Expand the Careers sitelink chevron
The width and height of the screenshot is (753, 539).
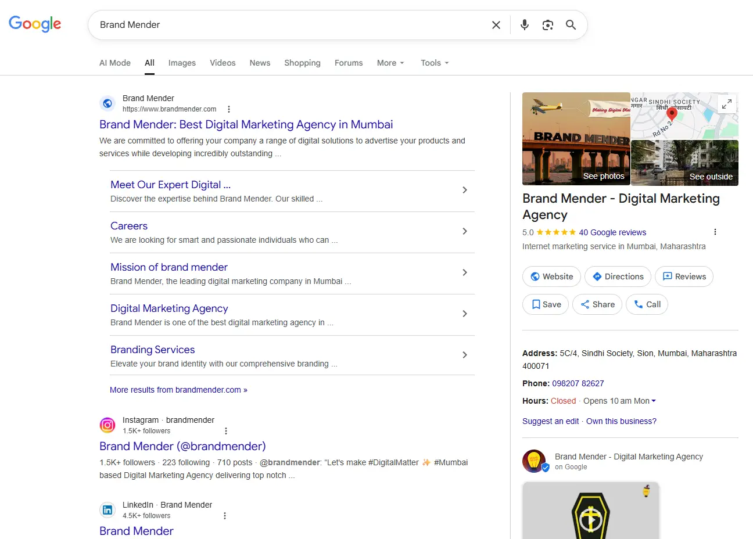tap(464, 231)
